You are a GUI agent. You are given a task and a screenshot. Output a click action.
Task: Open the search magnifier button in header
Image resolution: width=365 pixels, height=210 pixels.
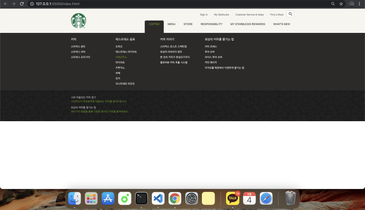(x=290, y=14)
